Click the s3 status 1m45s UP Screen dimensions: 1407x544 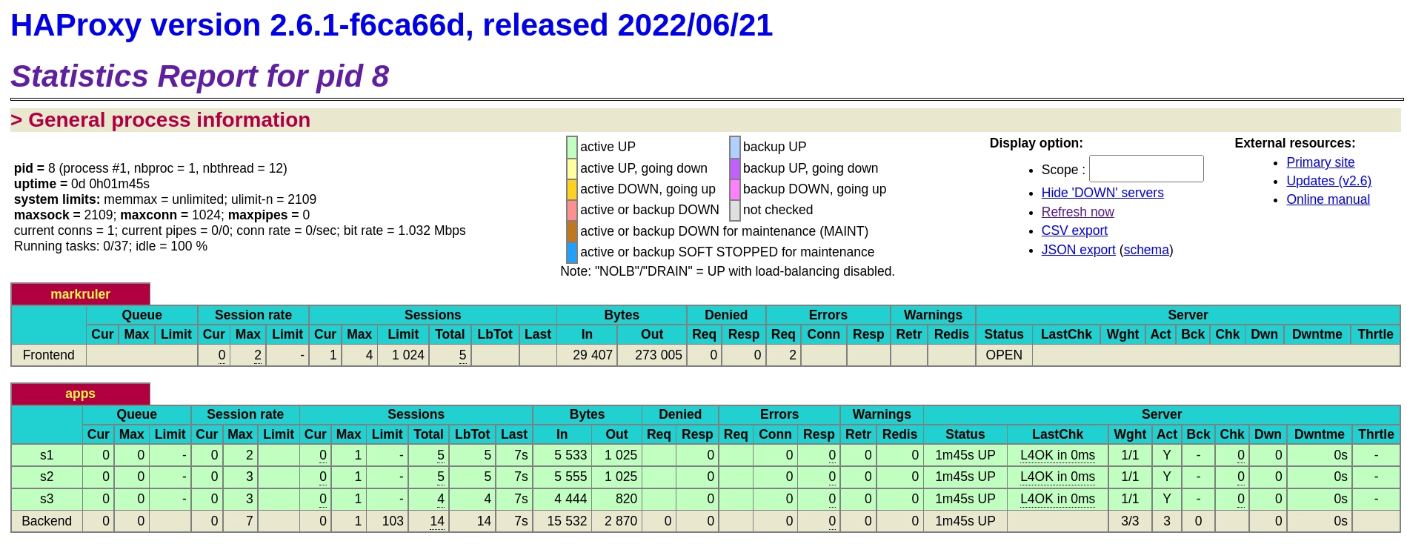click(x=965, y=499)
